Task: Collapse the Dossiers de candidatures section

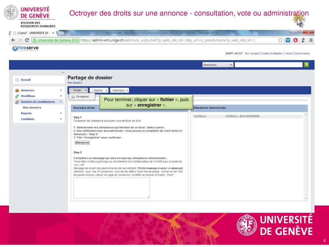Action: (61, 102)
